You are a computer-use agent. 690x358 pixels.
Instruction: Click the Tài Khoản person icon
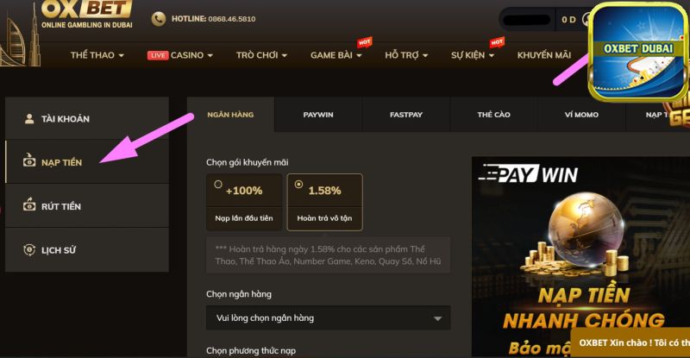pos(29,118)
